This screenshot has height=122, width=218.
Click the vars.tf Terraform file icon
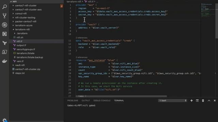[x=14, y=61]
